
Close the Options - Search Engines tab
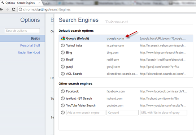pyautogui.click(x=39, y=3)
